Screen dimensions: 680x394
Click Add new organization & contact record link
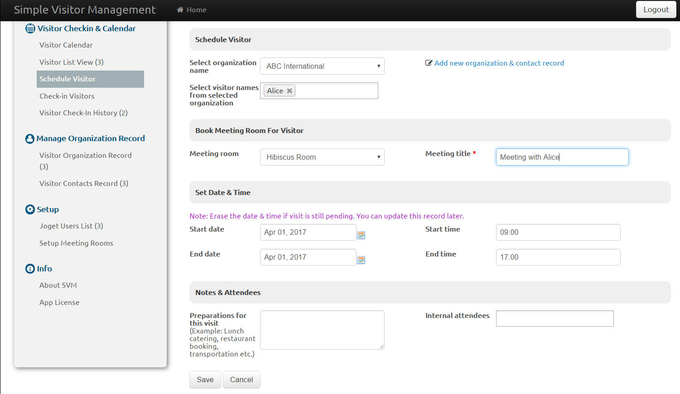[x=499, y=63]
